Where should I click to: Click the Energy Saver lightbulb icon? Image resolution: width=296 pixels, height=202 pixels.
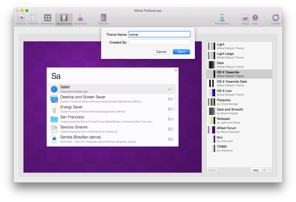click(x=54, y=109)
